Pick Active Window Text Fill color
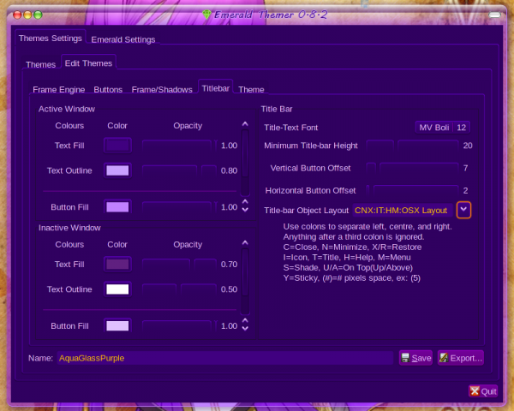This screenshot has height=411, width=514. (x=117, y=146)
